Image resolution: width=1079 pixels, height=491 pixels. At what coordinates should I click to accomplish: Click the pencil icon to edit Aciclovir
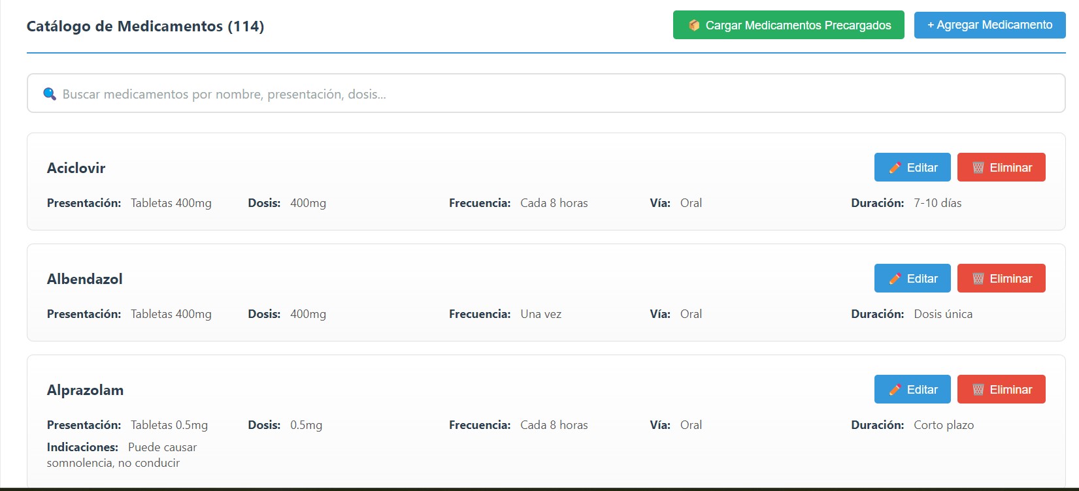coord(895,168)
